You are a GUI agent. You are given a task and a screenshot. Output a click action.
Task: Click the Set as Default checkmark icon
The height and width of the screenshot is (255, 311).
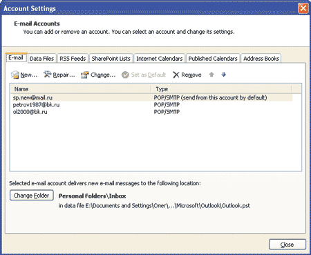pyautogui.click(x=125, y=75)
